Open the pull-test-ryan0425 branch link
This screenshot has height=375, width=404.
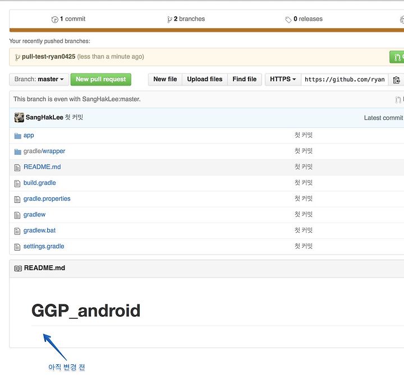[x=48, y=57]
